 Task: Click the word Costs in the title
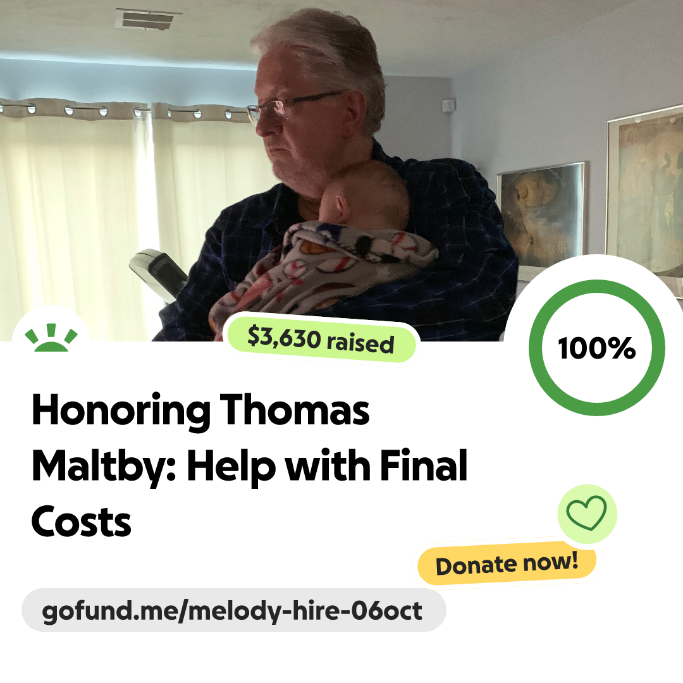tap(81, 521)
